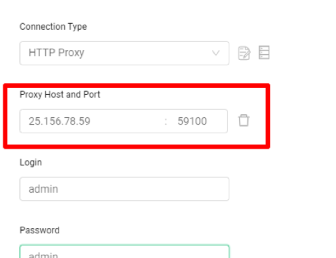Click the green-bordered Password input field
This screenshot has width=336, height=258.
tap(124, 251)
